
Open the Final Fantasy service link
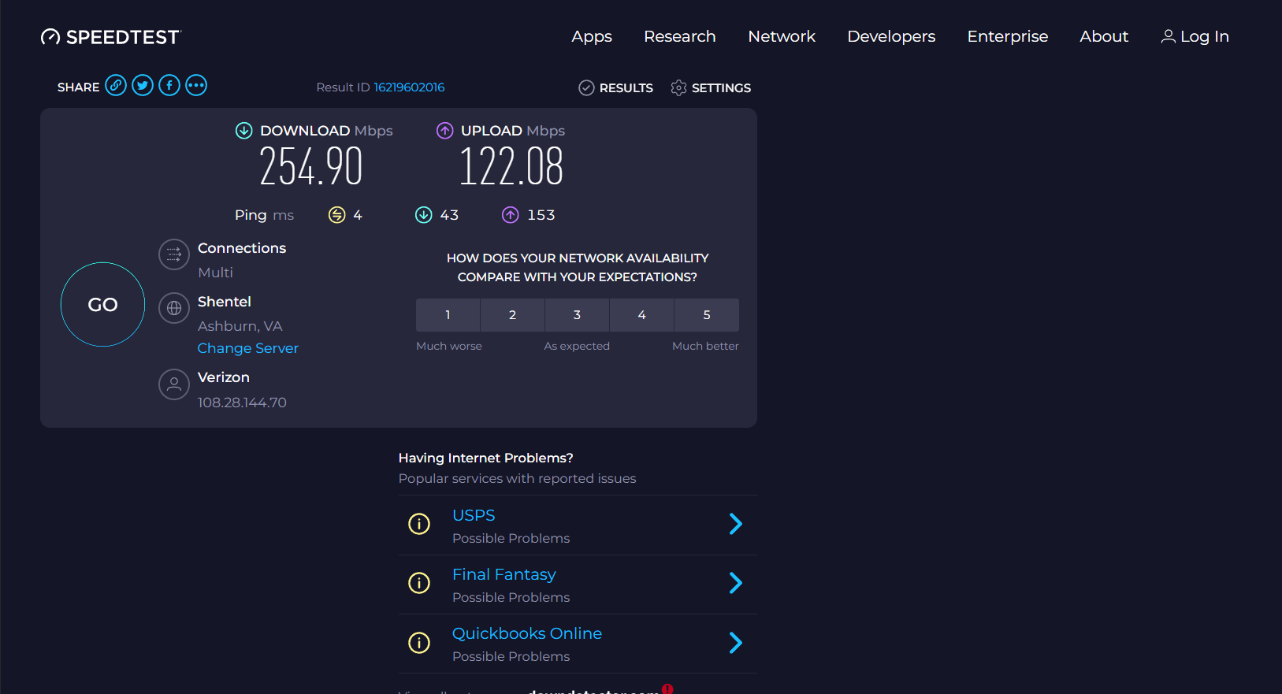[504, 574]
